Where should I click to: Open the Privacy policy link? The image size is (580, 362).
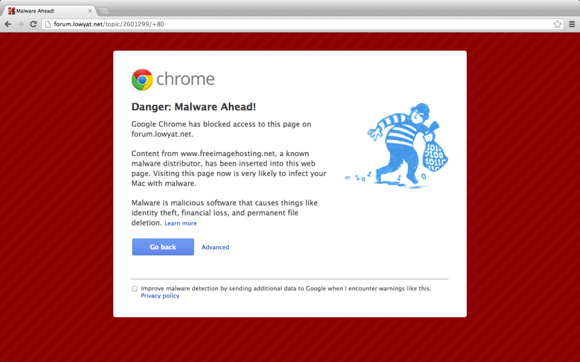[x=160, y=296]
